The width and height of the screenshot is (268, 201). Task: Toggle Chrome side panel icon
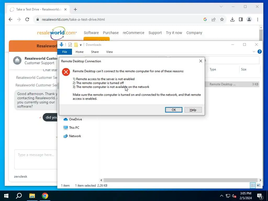tap(241, 19)
